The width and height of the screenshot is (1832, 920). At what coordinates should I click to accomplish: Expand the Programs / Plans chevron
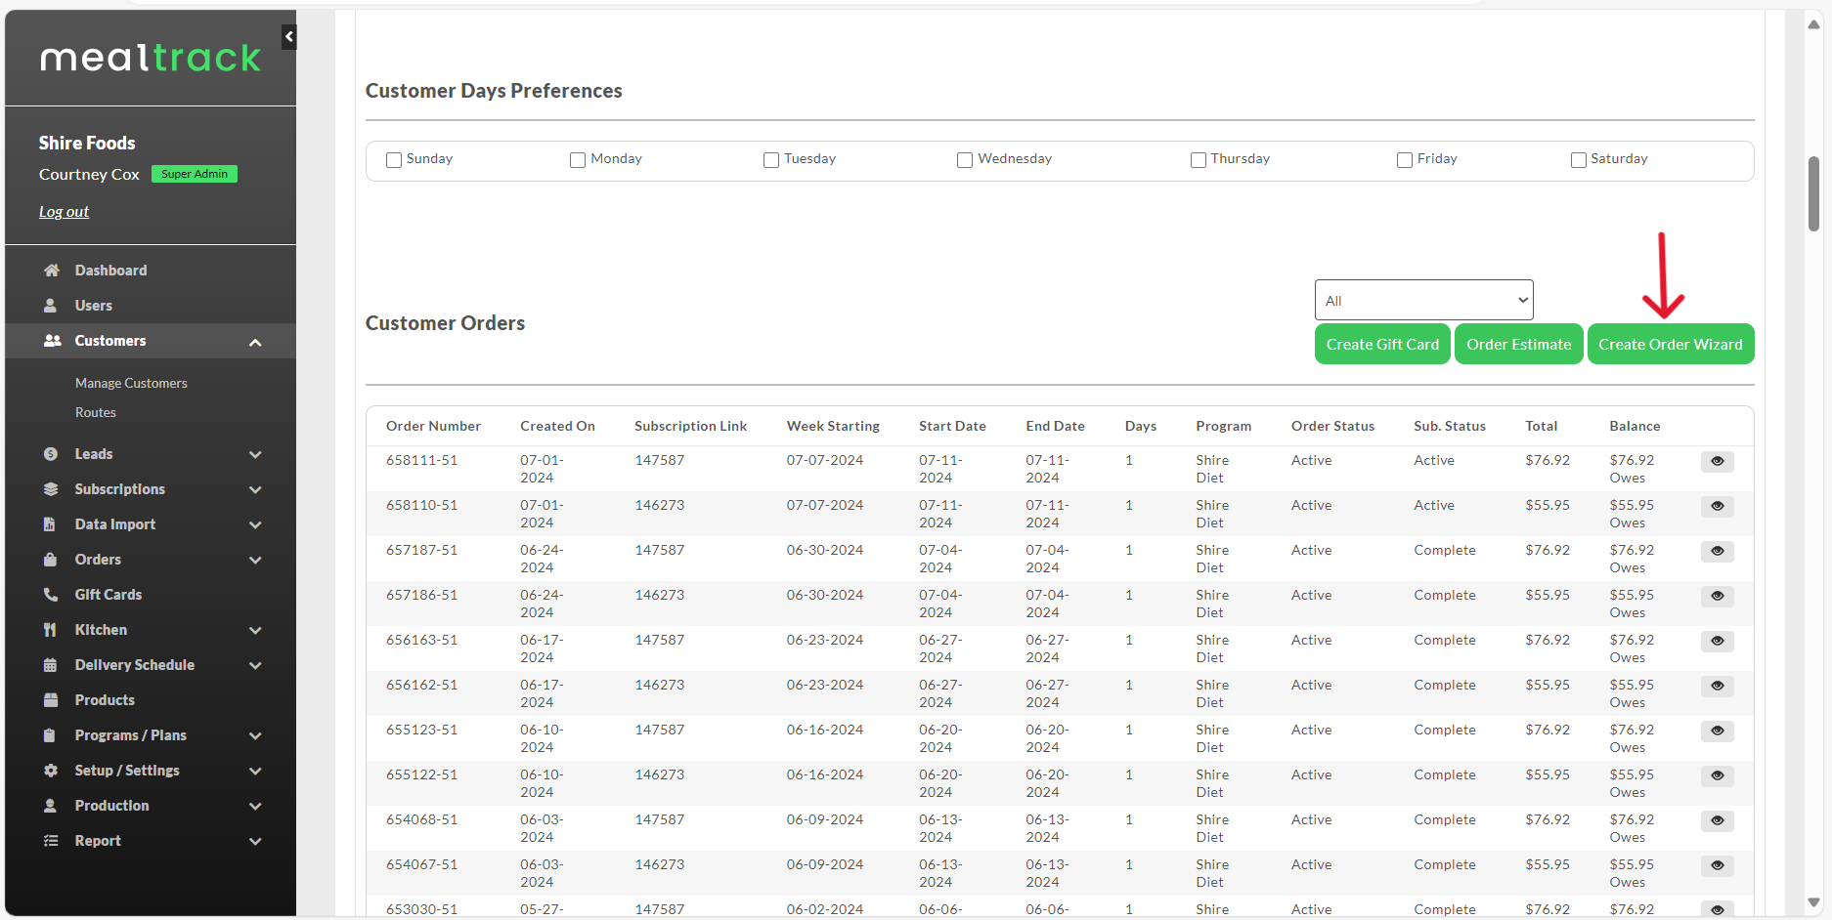(255, 735)
